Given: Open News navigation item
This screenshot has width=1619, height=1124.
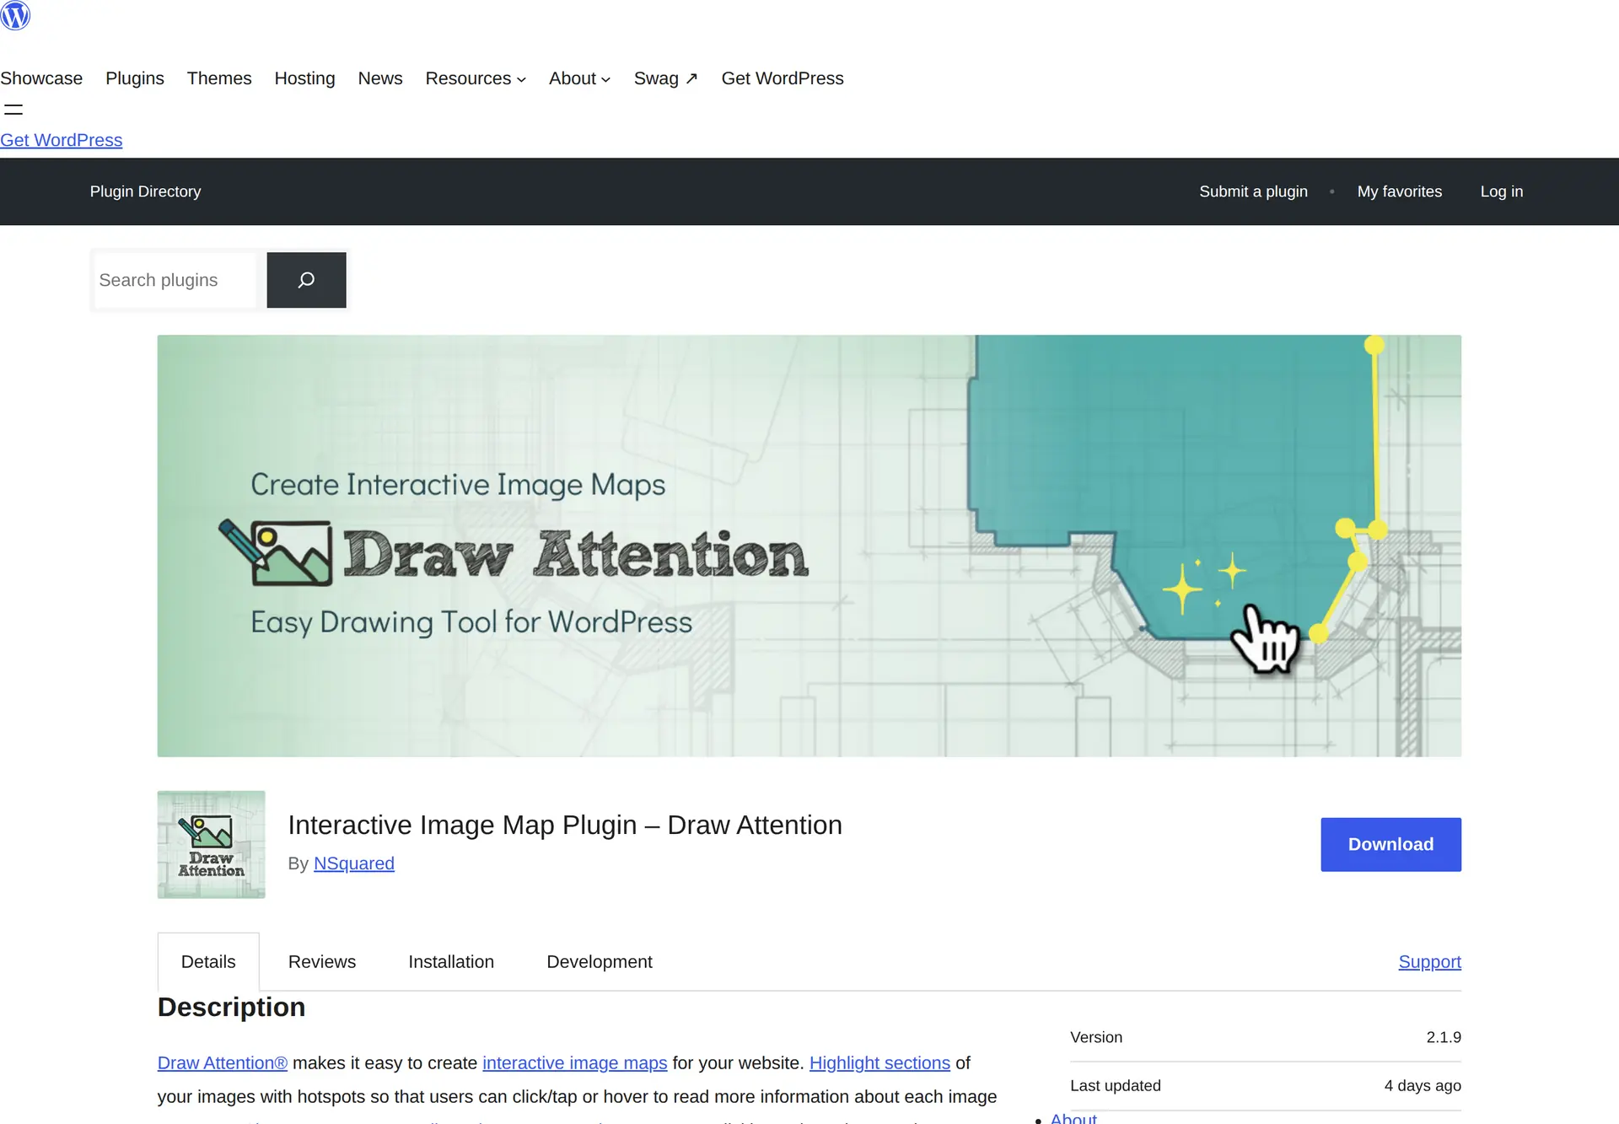Looking at the screenshot, I should (380, 78).
